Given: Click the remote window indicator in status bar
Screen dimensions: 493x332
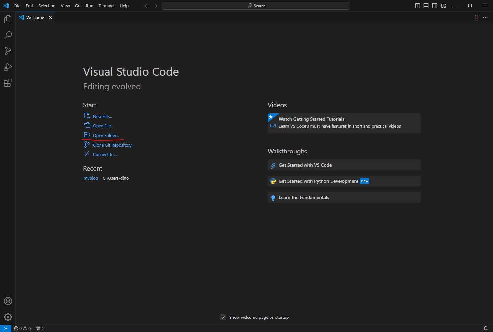Looking at the screenshot, I should pyautogui.click(x=6, y=328).
